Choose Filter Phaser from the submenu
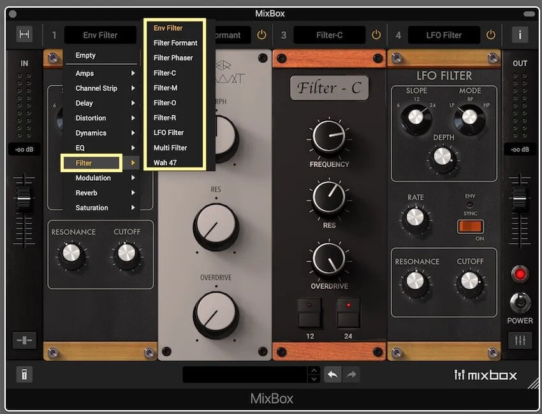 (175, 58)
